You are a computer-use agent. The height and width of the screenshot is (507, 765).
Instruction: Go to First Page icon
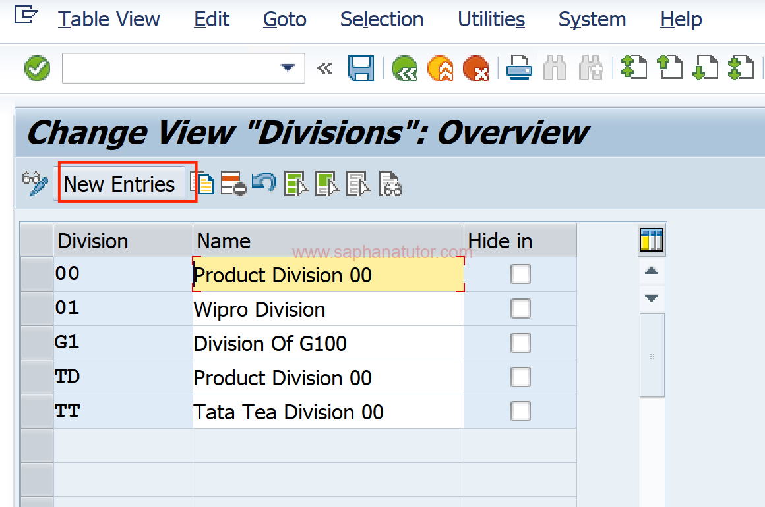point(634,67)
